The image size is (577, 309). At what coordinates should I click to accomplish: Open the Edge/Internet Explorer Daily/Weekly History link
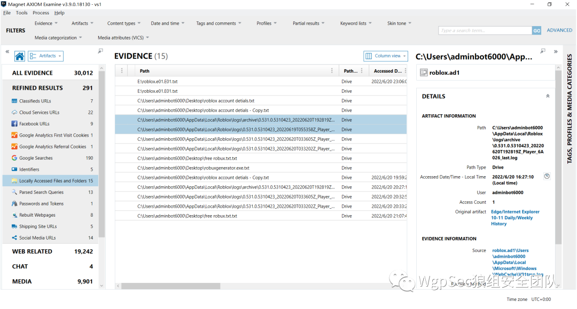tap(515, 218)
